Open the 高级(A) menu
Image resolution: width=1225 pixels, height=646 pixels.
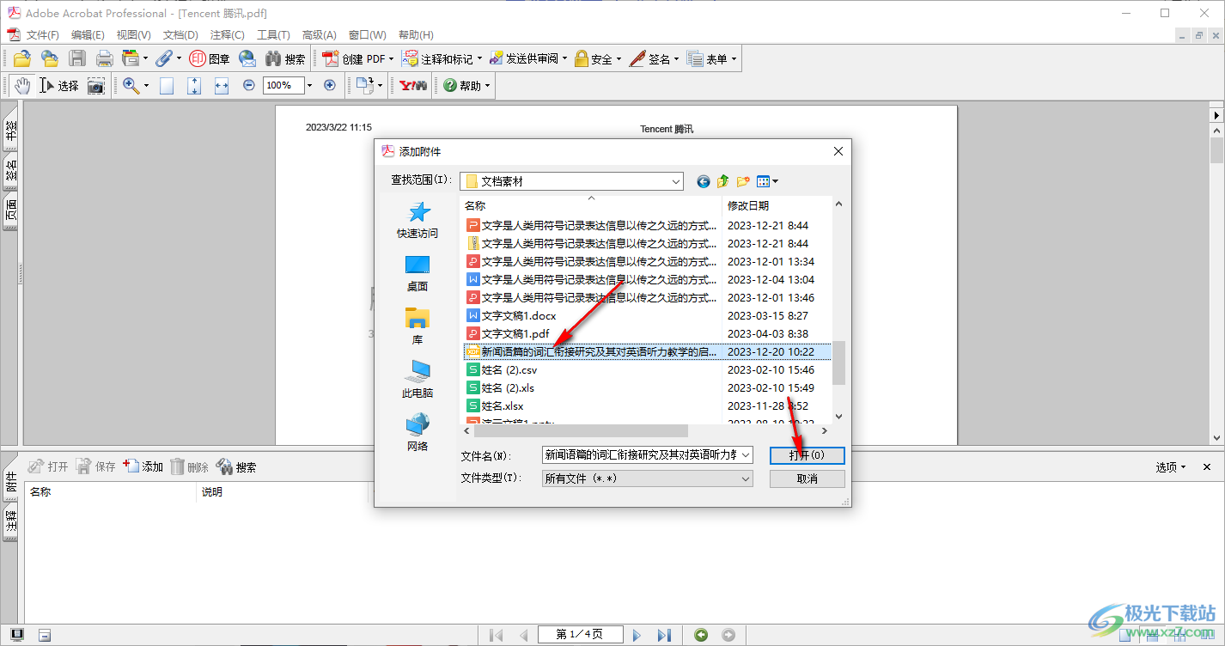click(x=319, y=35)
